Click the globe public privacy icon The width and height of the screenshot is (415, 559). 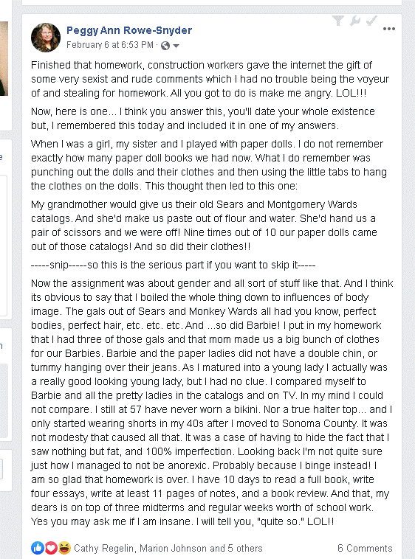coord(165,46)
